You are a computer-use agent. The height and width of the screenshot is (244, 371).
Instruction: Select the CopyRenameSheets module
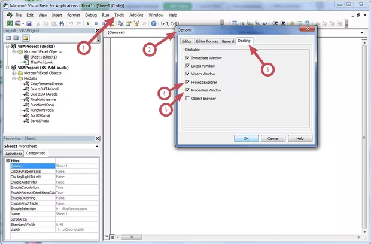[47, 84]
